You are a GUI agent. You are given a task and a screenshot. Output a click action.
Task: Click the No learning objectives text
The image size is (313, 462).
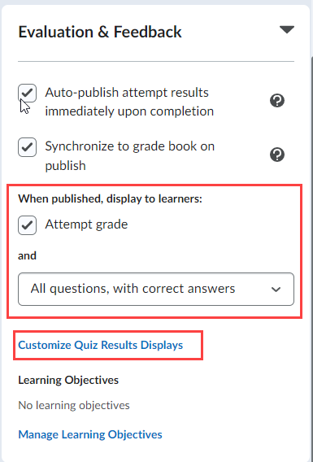pyautogui.click(x=74, y=405)
